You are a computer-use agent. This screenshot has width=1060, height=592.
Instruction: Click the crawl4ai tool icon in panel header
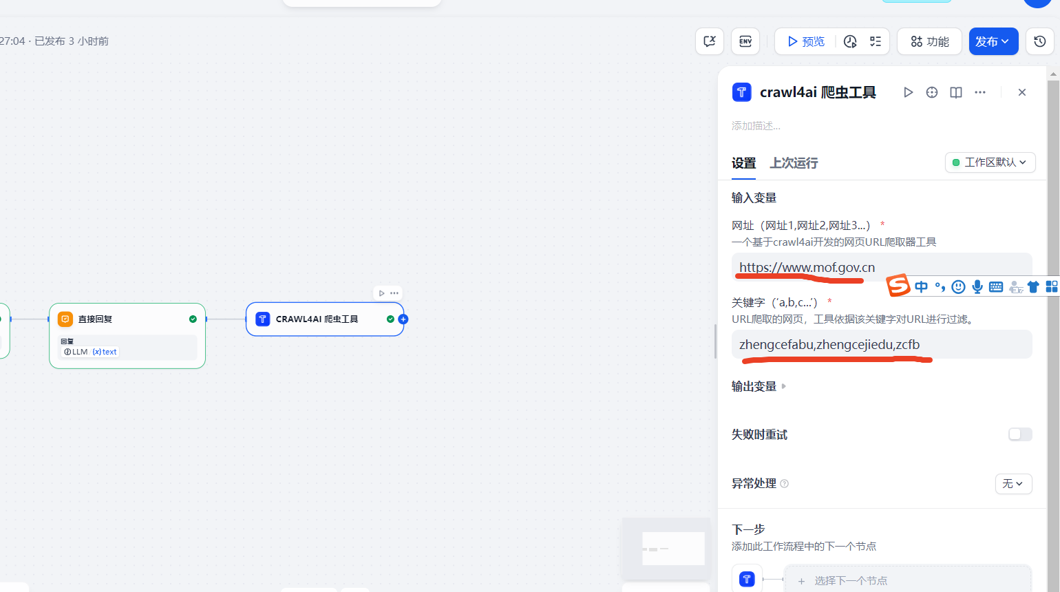tap(741, 92)
